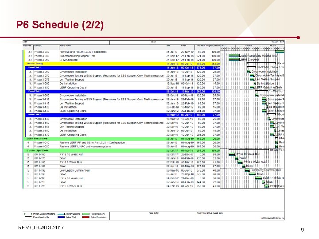Click the slide title P6 Schedule (2/2)
This screenshot has height=239, width=319.
click(60, 25)
